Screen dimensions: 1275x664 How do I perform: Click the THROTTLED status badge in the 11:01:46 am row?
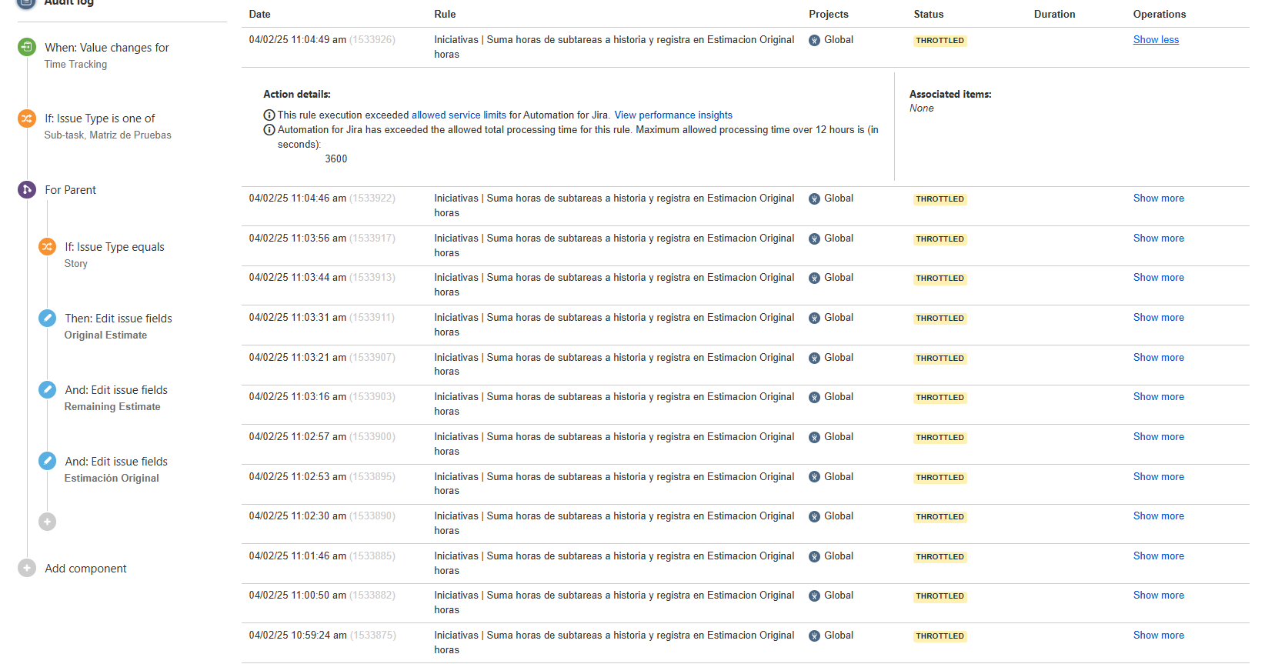(940, 557)
